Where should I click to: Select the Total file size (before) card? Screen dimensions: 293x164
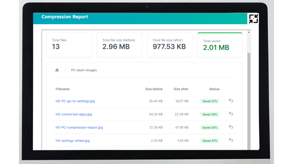tap(119, 45)
